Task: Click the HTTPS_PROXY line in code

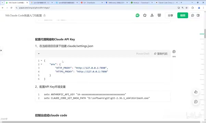Action: click(81, 72)
